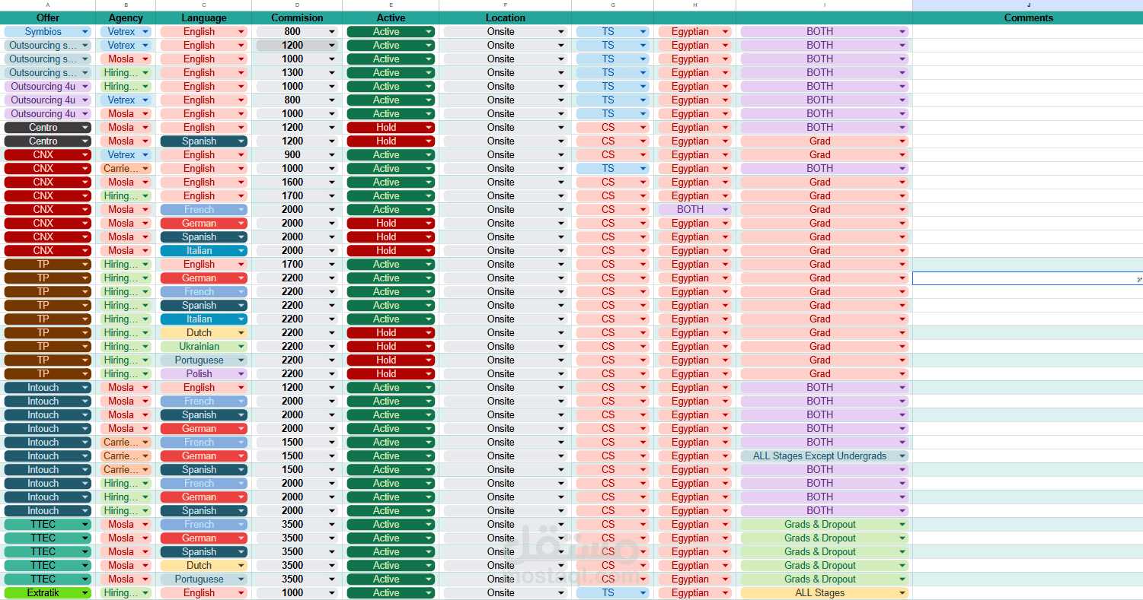Screen dimensions: 1143x600
Task: Open the ALL Stages Except Undergrads dropdown
Action: coord(824,456)
